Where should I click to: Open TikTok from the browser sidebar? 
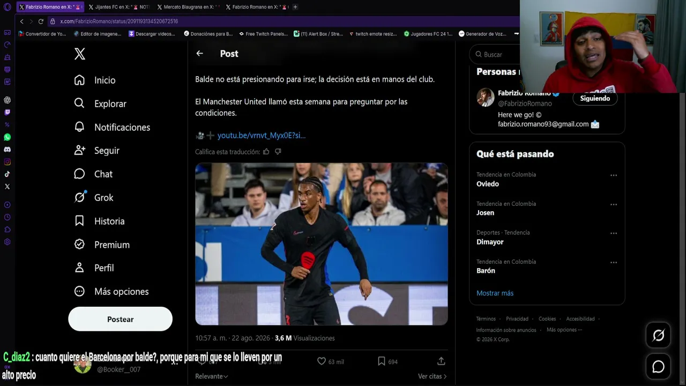point(7,174)
